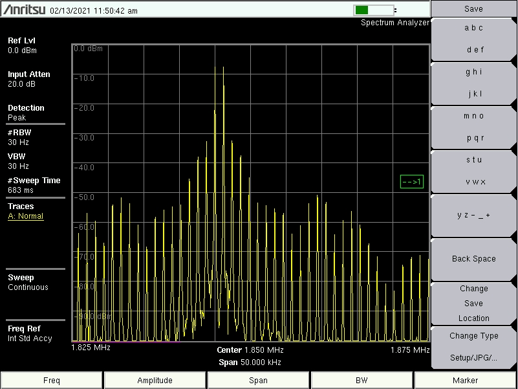The image size is (518, 389).
Task: Click the date and time display
Action: [x=94, y=11]
